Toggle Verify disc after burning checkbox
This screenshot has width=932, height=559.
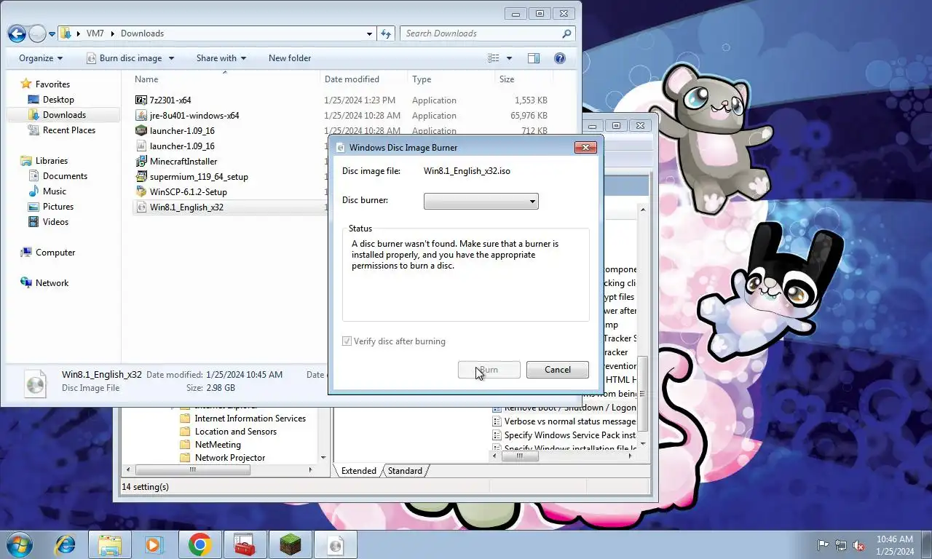(x=347, y=341)
